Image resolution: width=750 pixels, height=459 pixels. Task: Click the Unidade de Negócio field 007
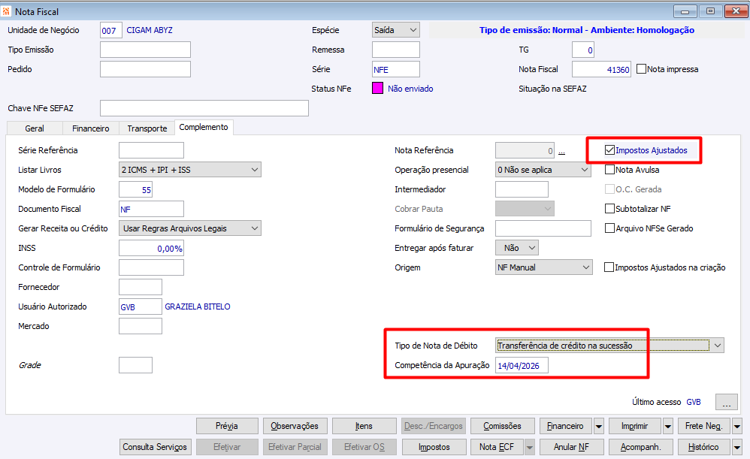[x=111, y=30]
